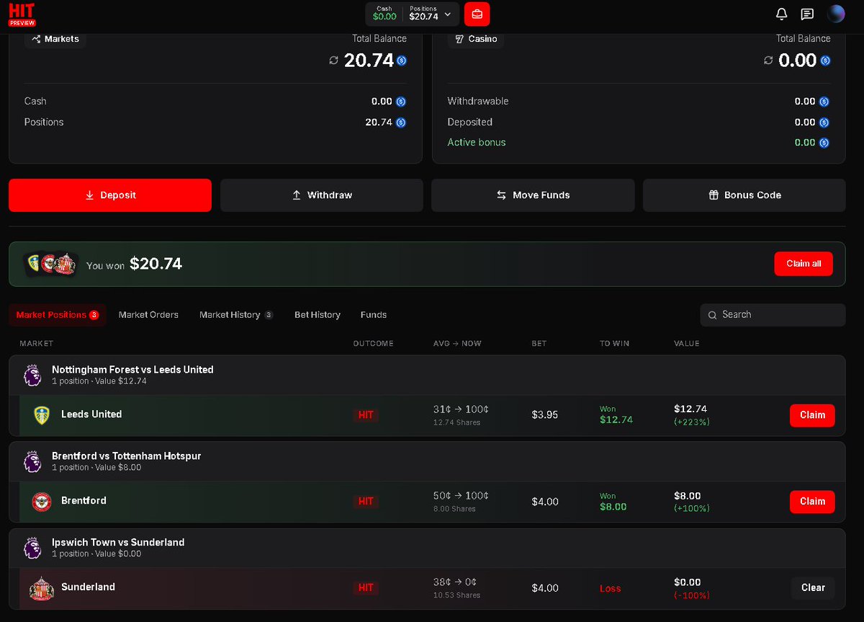Viewport: 864px width, 622px height.
Task: Click Premier League icon beside Nottingham Forest match
Action: [32, 375]
